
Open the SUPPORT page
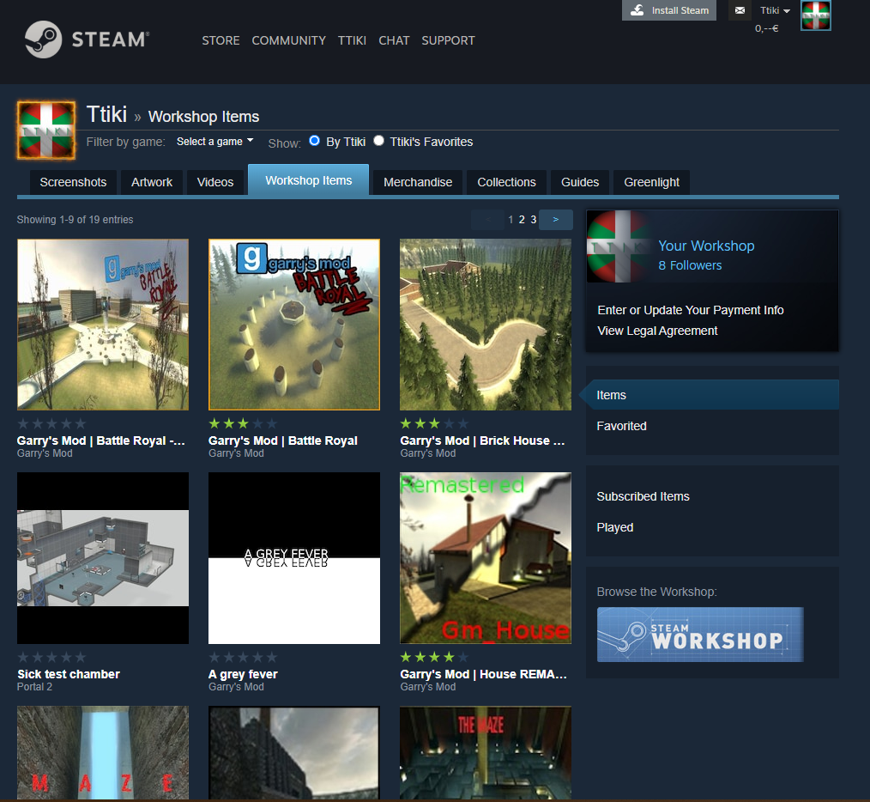[x=449, y=40]
